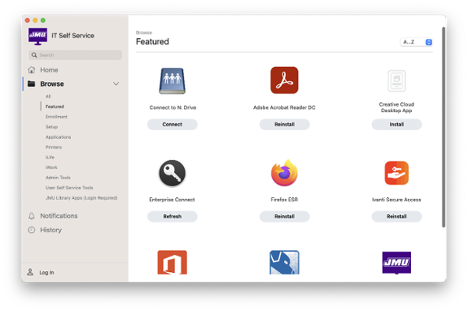Click Install for Creative Cloud Desktop App
This screenshot has width=468, height=311.
point(396,125)
